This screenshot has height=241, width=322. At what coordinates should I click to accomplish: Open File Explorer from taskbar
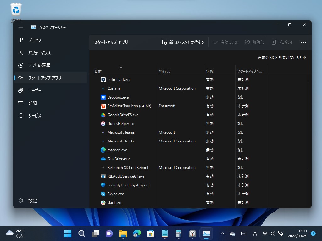click(x=123, y=233)
